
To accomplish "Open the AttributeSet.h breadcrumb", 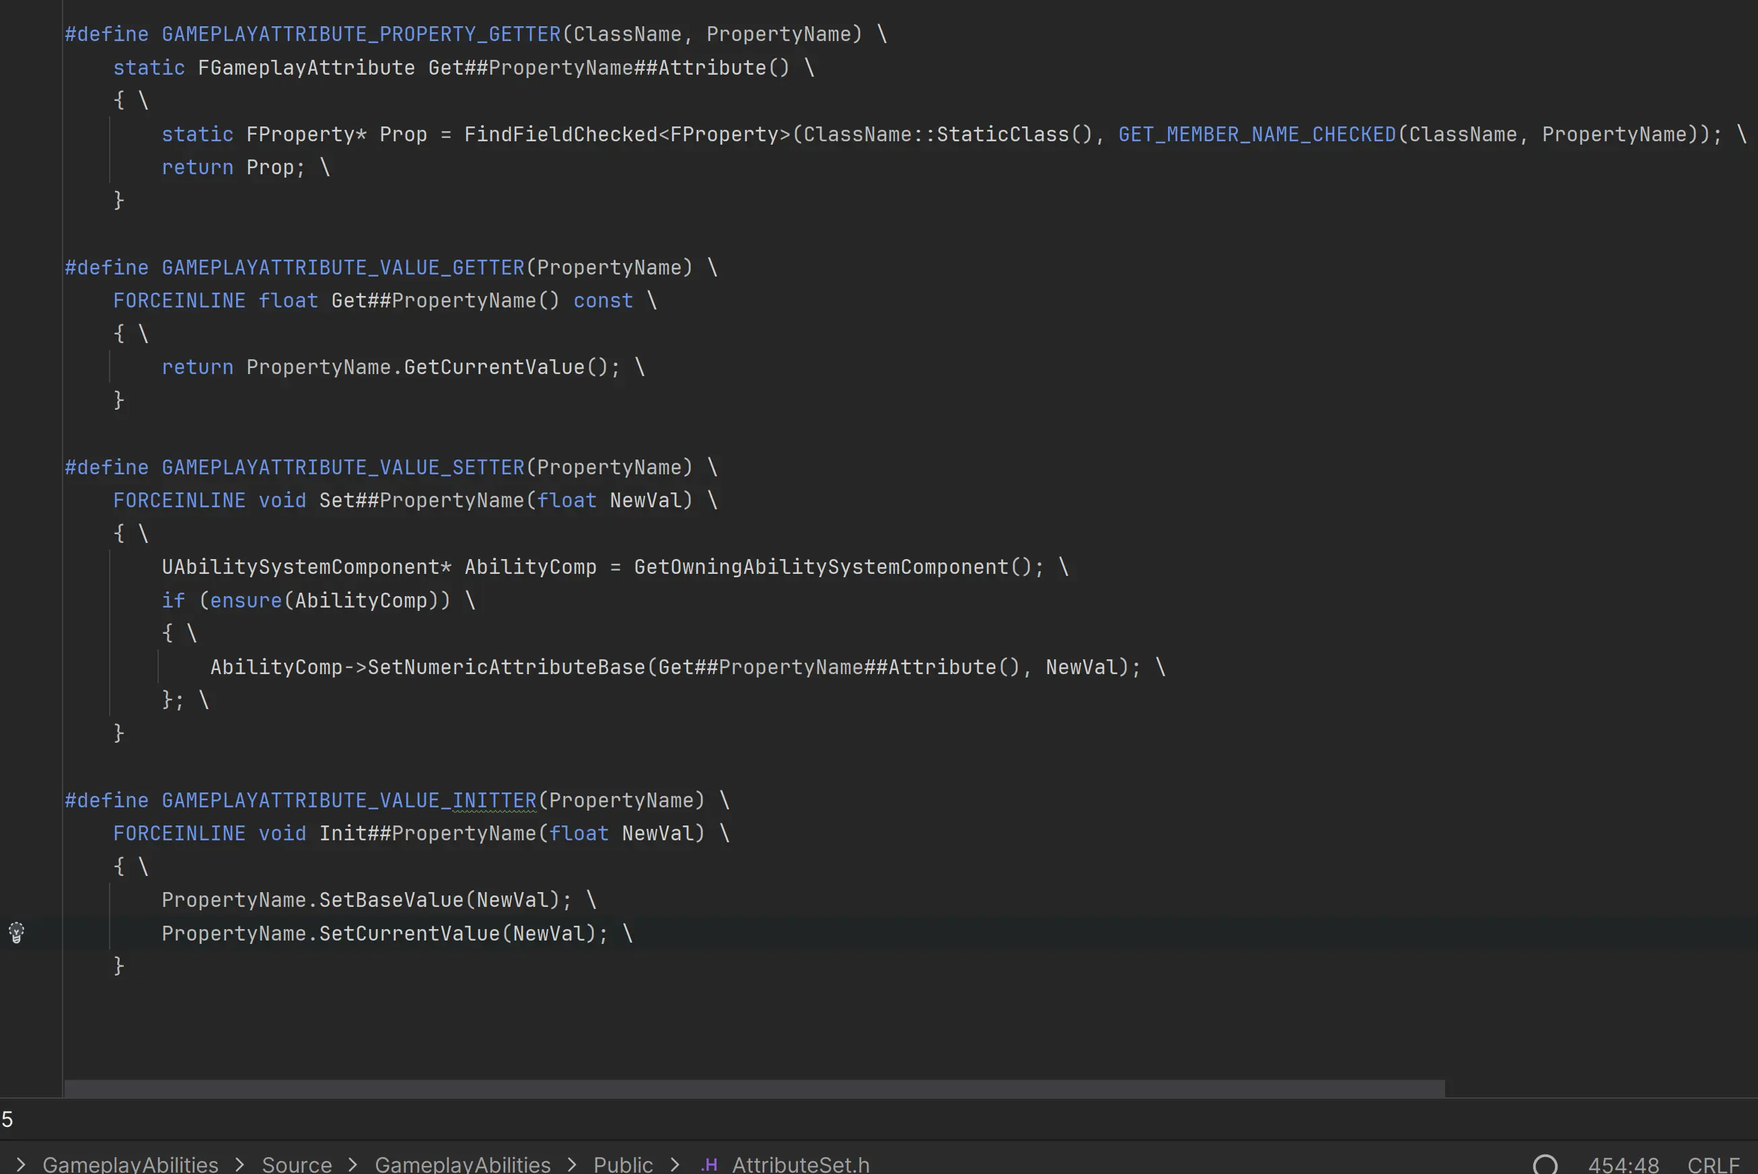I will tap(800, 1165).
